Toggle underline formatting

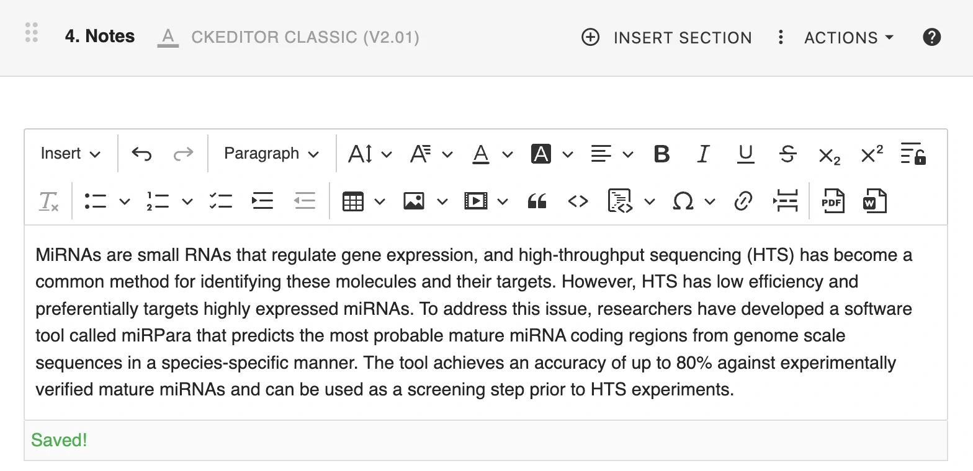[745, 154]
